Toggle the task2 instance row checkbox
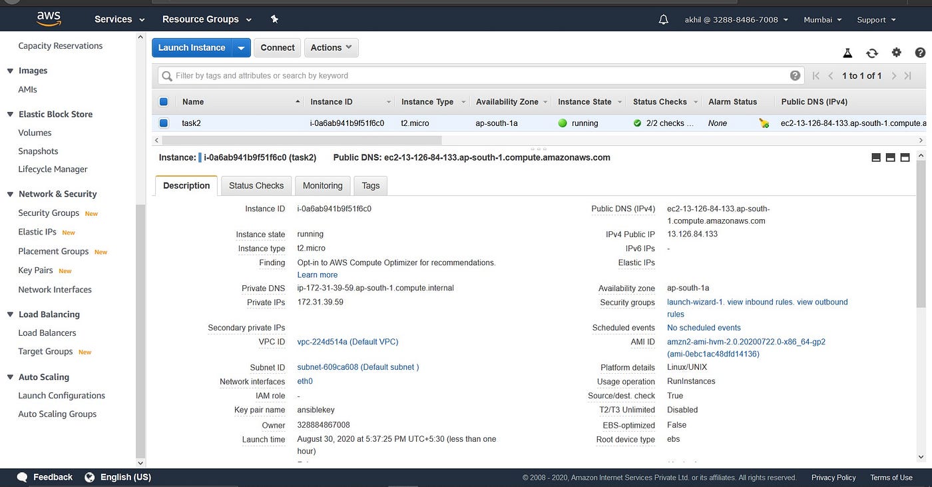 [x=164, y=123]
